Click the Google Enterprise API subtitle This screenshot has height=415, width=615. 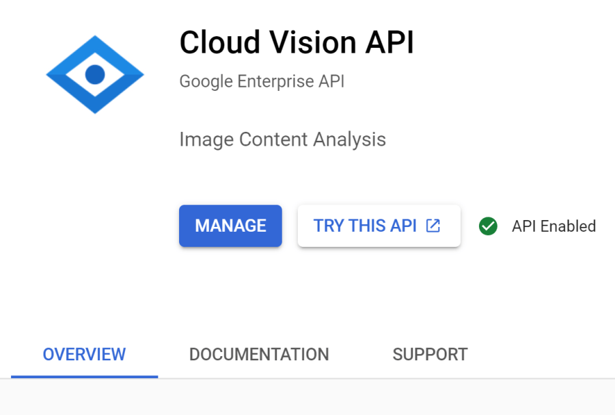(x=262, y=81)
